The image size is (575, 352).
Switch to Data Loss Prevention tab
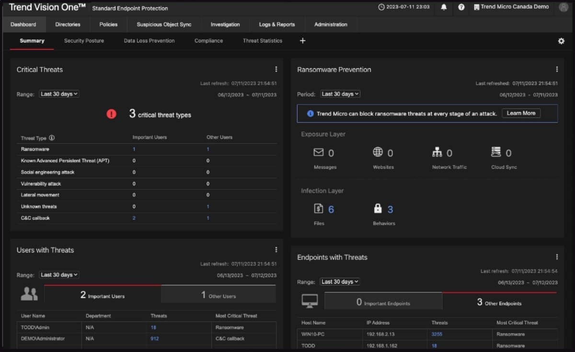point(149,41)
